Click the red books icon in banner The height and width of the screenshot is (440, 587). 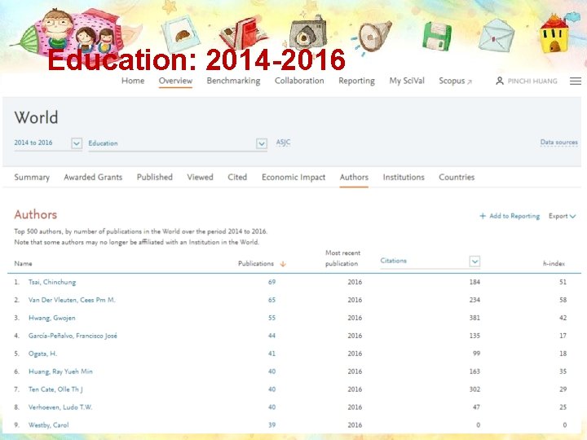click(x=244, y=33)
